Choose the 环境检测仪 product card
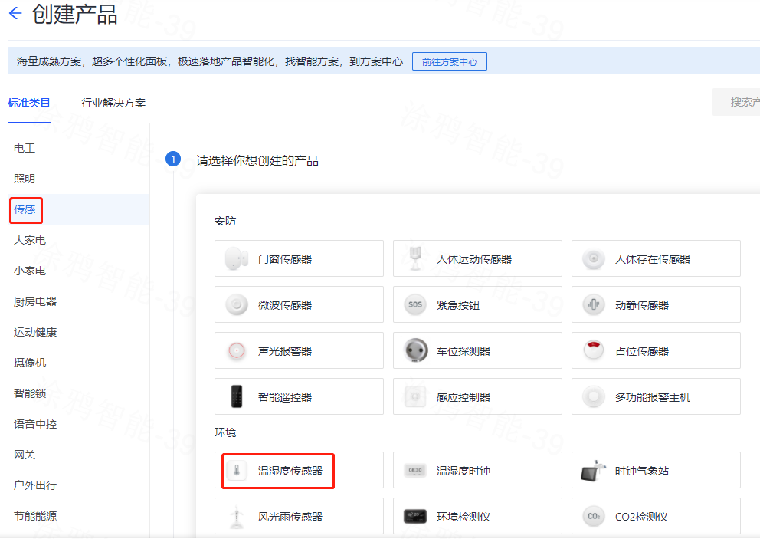760x539 pixels. pyautogui.click(x=477, y=517)
